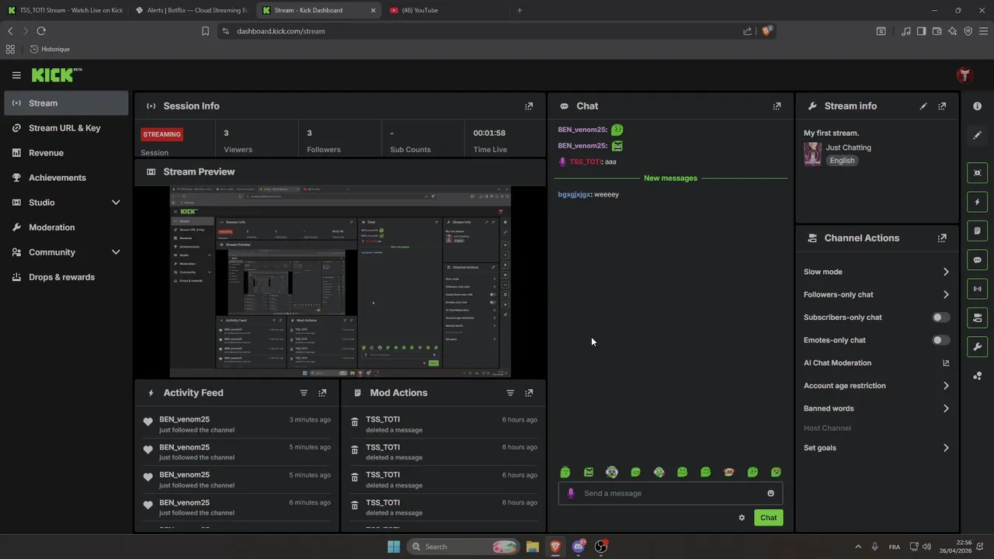Toggle Emotes-only chat switch
994x559 pixels.
tap(940, 340)
